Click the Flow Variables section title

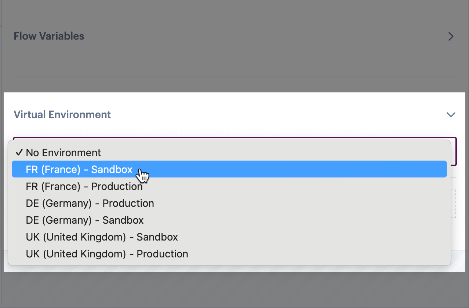coord(49,36)
